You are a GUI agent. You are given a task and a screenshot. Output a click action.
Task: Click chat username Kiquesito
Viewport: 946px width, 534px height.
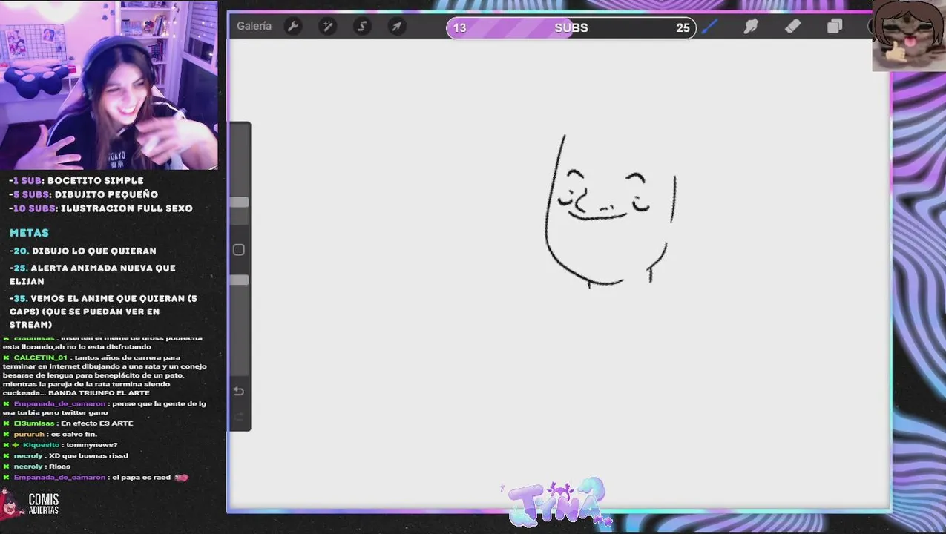click(41, 445)
